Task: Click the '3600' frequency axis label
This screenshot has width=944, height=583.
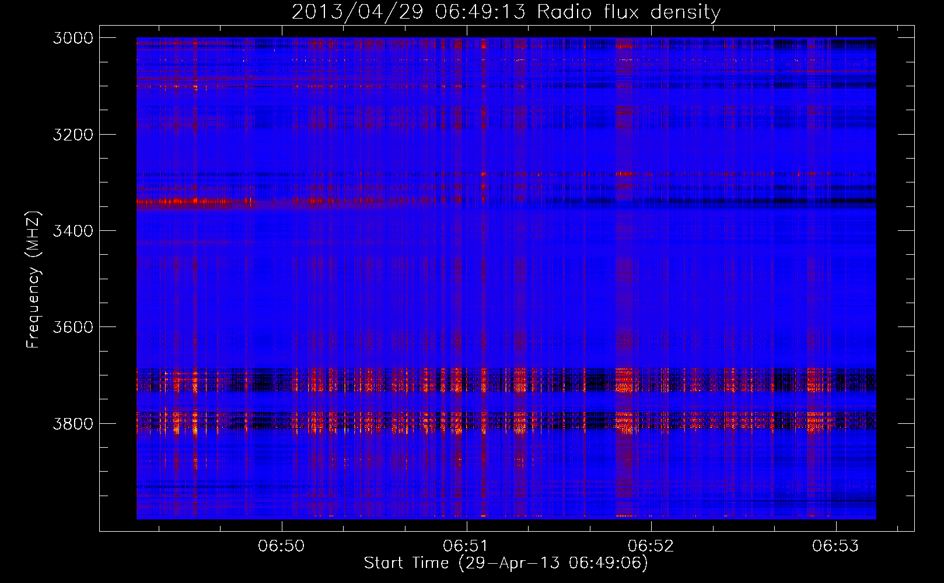Action: 72,327
